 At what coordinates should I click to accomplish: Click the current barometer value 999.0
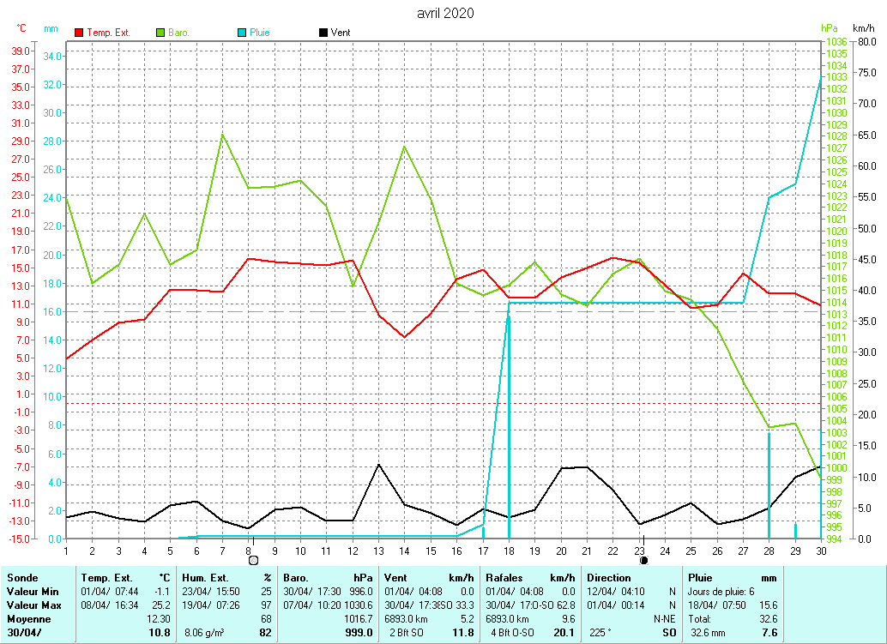coord(359,633)
